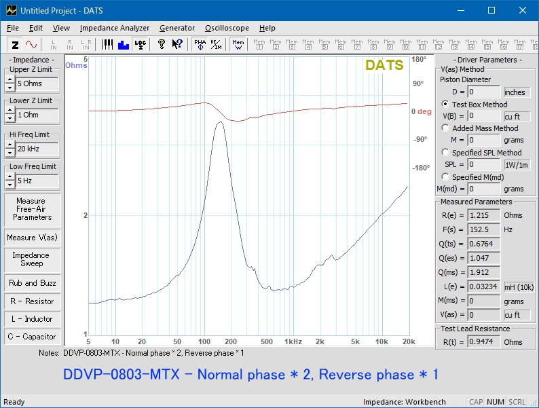Viewport: 539px width, 408px height.
Task: Select memory slot Mem 7 icon
Action: 357,45
